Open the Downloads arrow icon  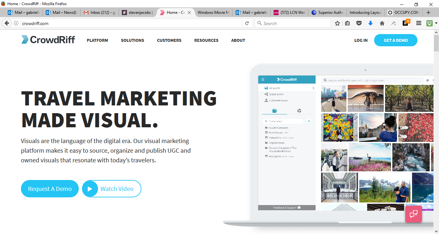(x=371, y=23)
